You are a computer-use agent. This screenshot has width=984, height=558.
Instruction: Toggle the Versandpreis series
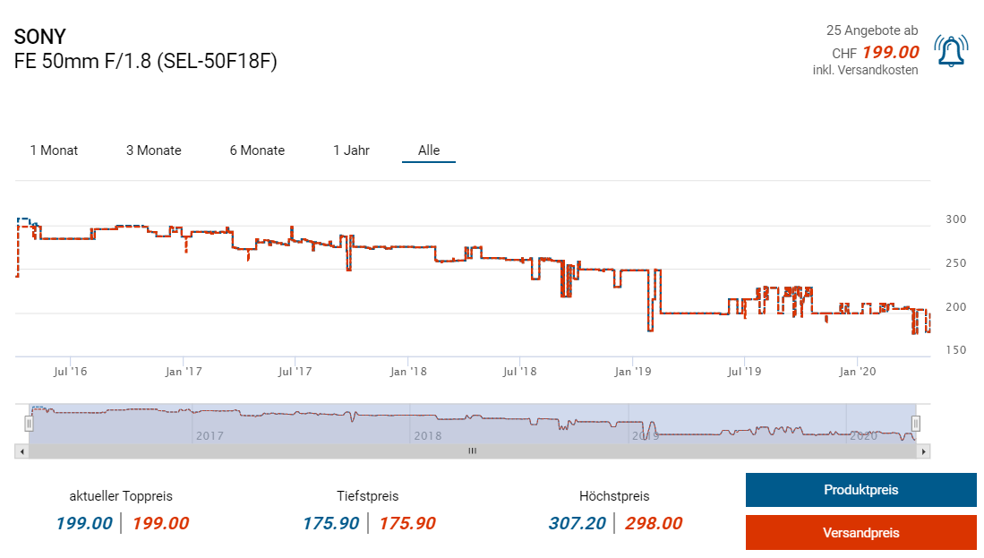coord(860,533)
